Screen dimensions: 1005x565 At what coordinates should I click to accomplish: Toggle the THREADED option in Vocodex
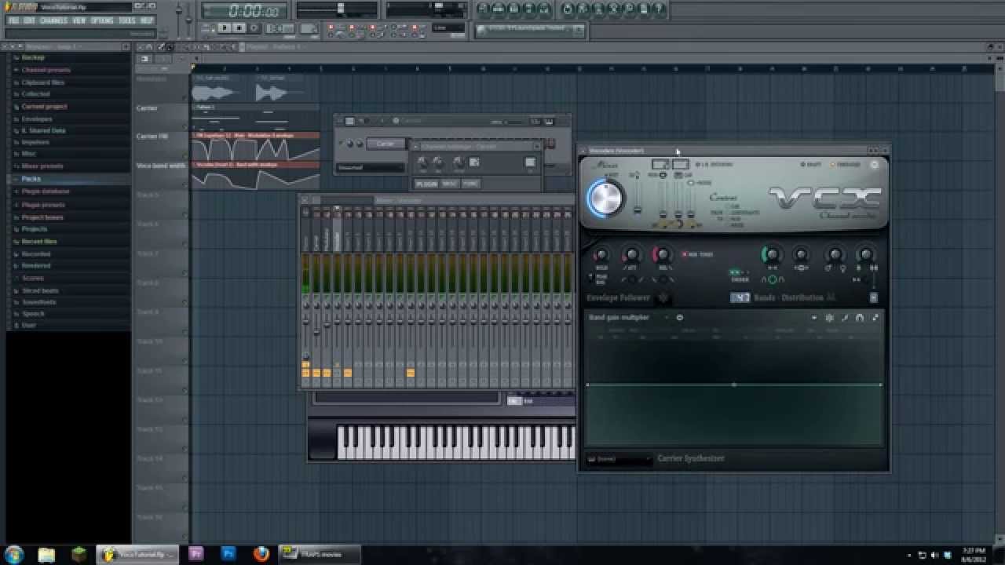pyautogui.click(x=846, y=165)
